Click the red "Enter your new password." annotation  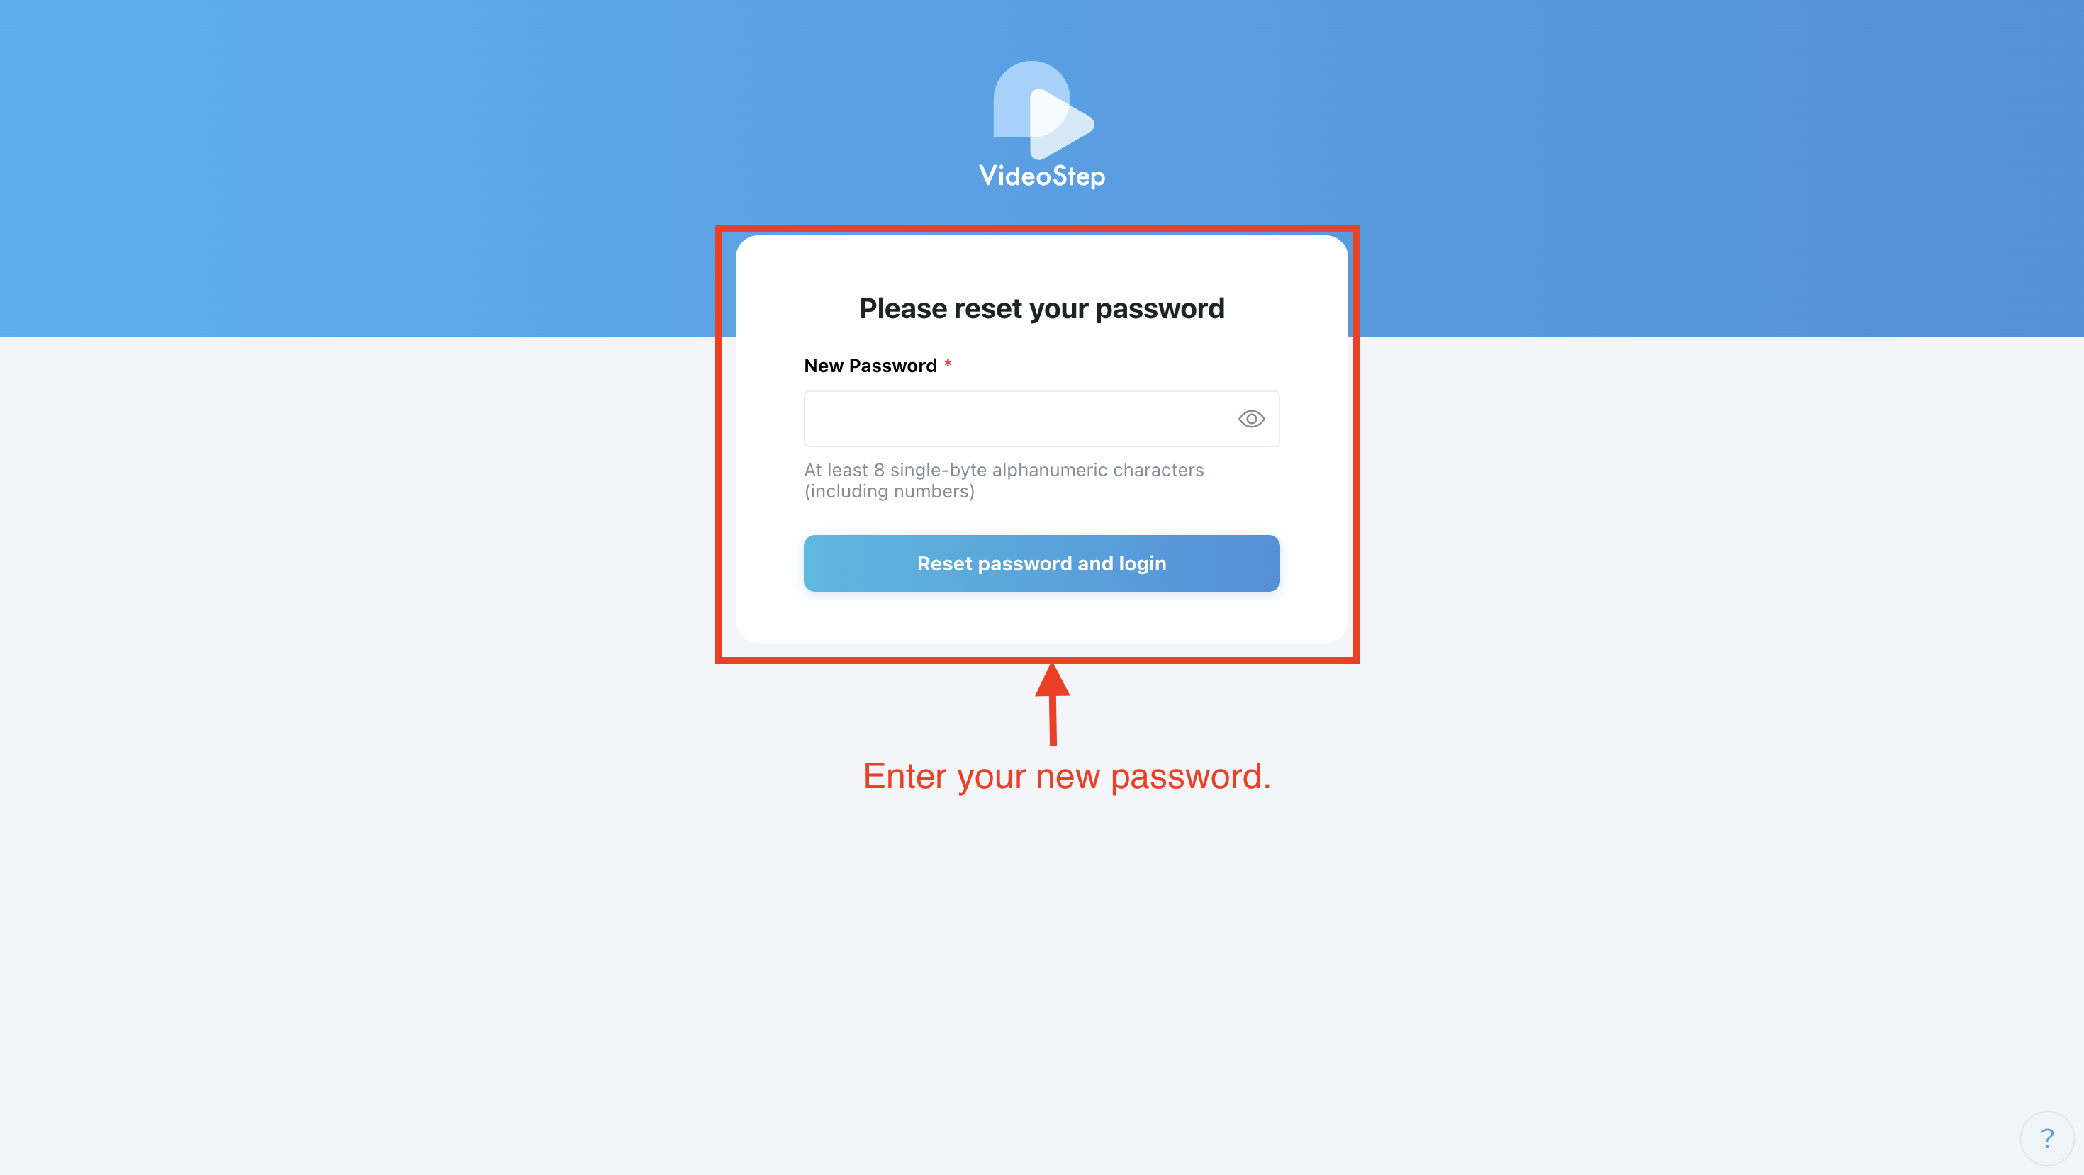1067,776
